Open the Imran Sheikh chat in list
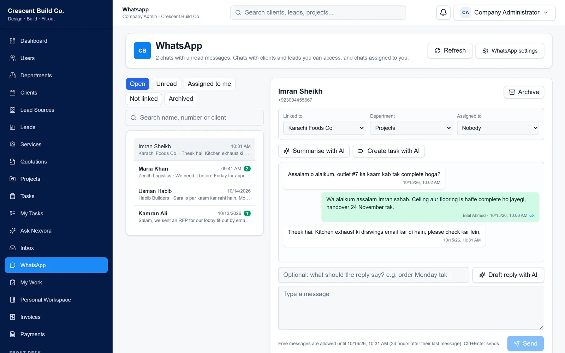 click(195, 150)
